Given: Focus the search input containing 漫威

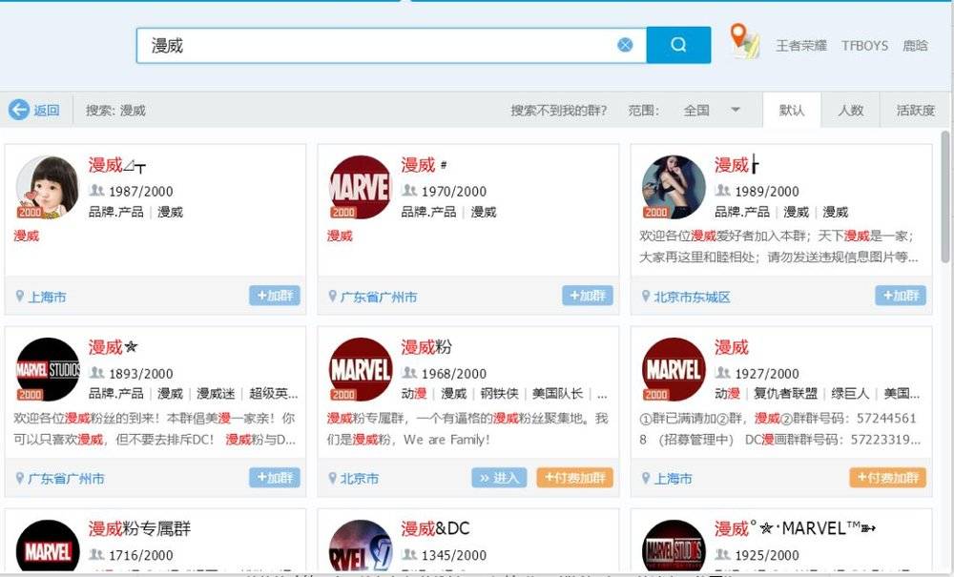Looking at the screenshot, I should pos(391,45).
